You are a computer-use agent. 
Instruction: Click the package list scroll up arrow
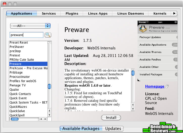pyautogui.click(x=49, y=111)
